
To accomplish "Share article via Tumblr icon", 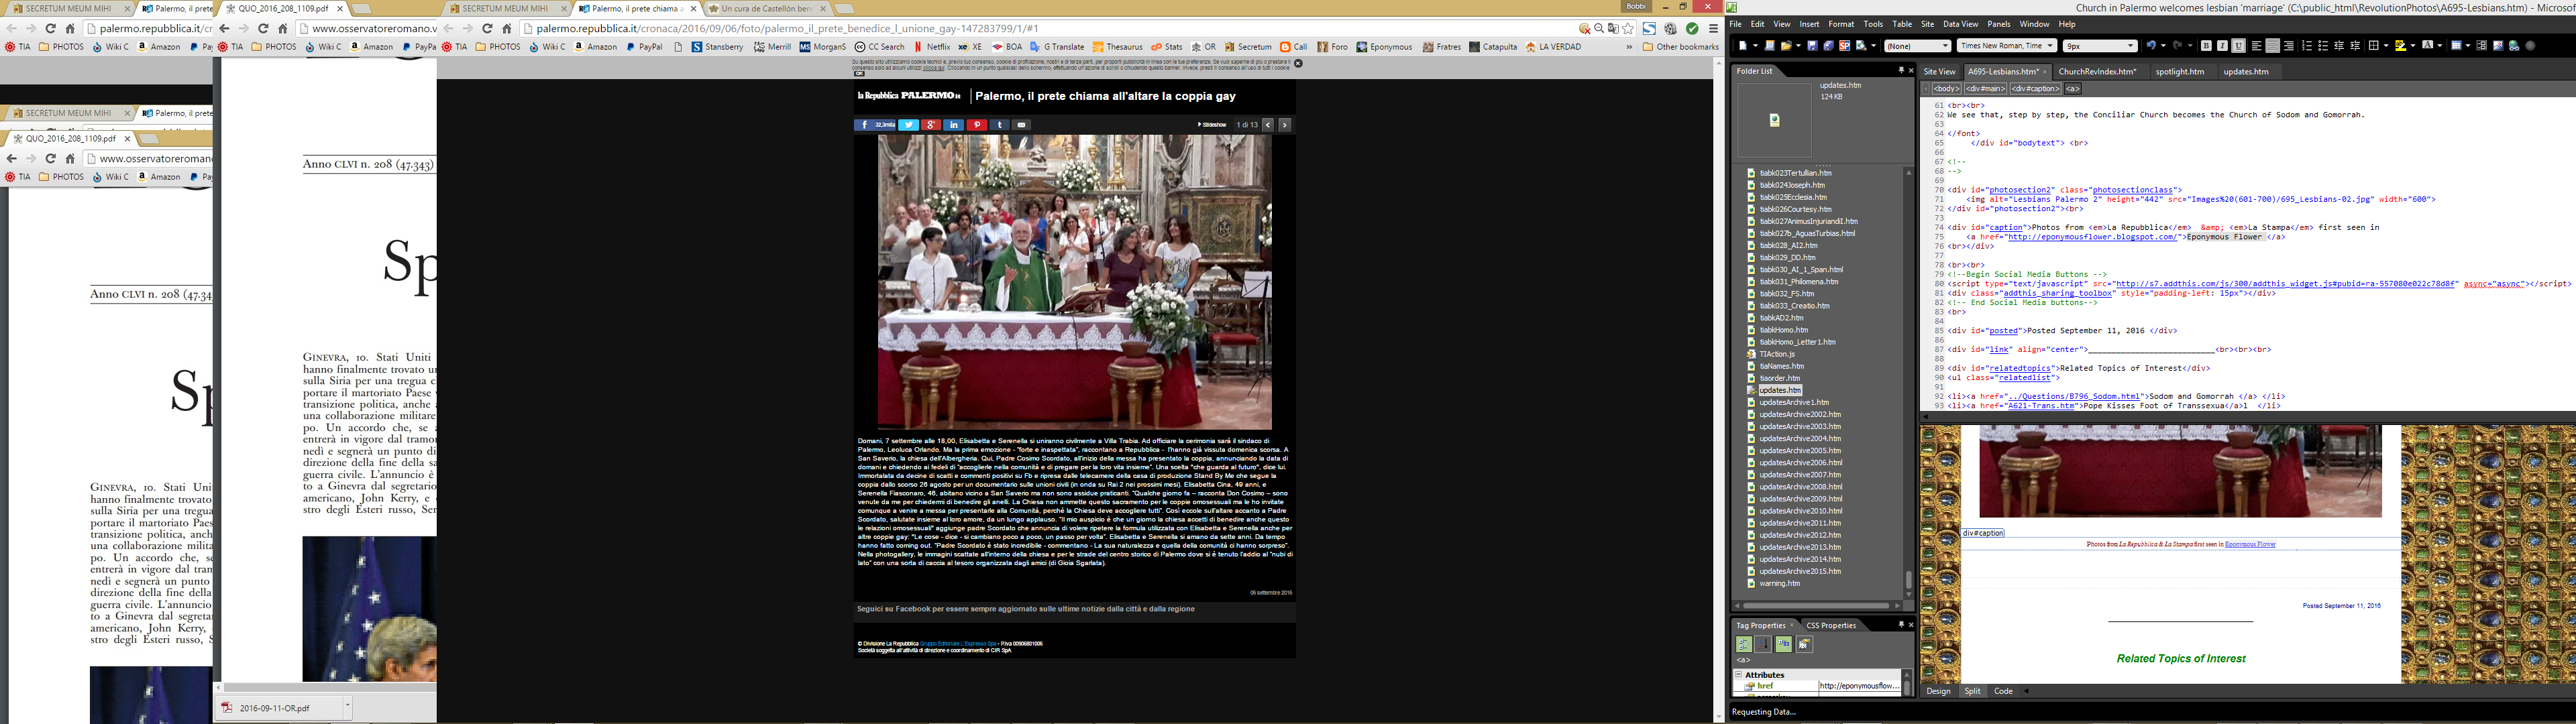I will [x=1000, y=125].
